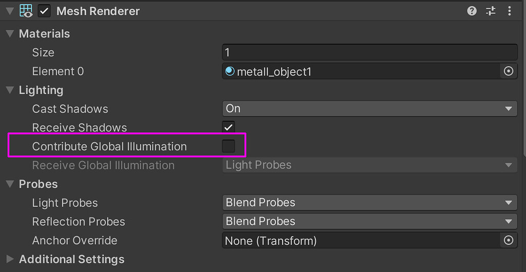The height and width of the screenshot is (272, 526).
Task: Open the Mesh Renderer three-dot menu
Action: click(509, 11)
